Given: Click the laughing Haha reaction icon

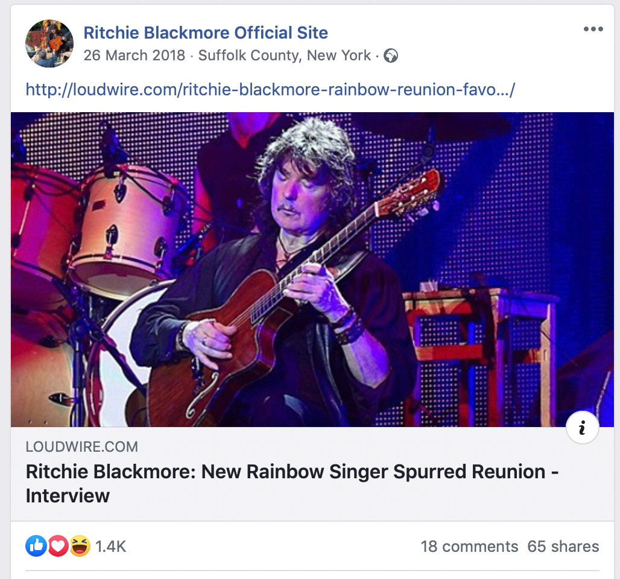Looking at the screenshot, I should (x=80, y=546).
